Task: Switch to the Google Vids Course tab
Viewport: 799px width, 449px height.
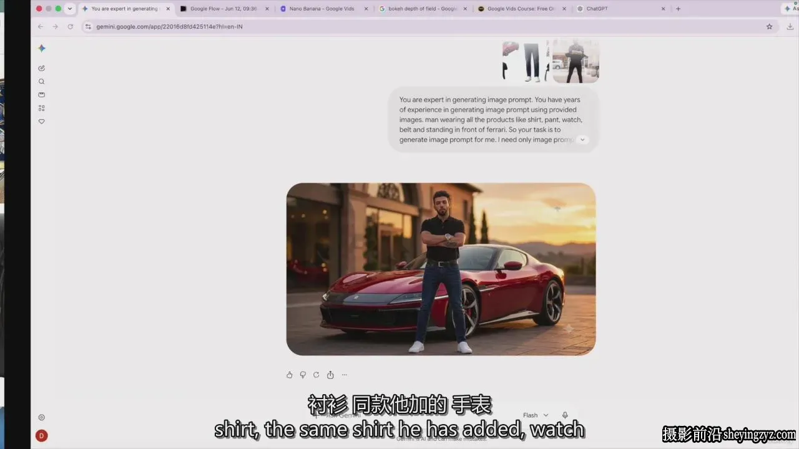Action: pos(522,9)
